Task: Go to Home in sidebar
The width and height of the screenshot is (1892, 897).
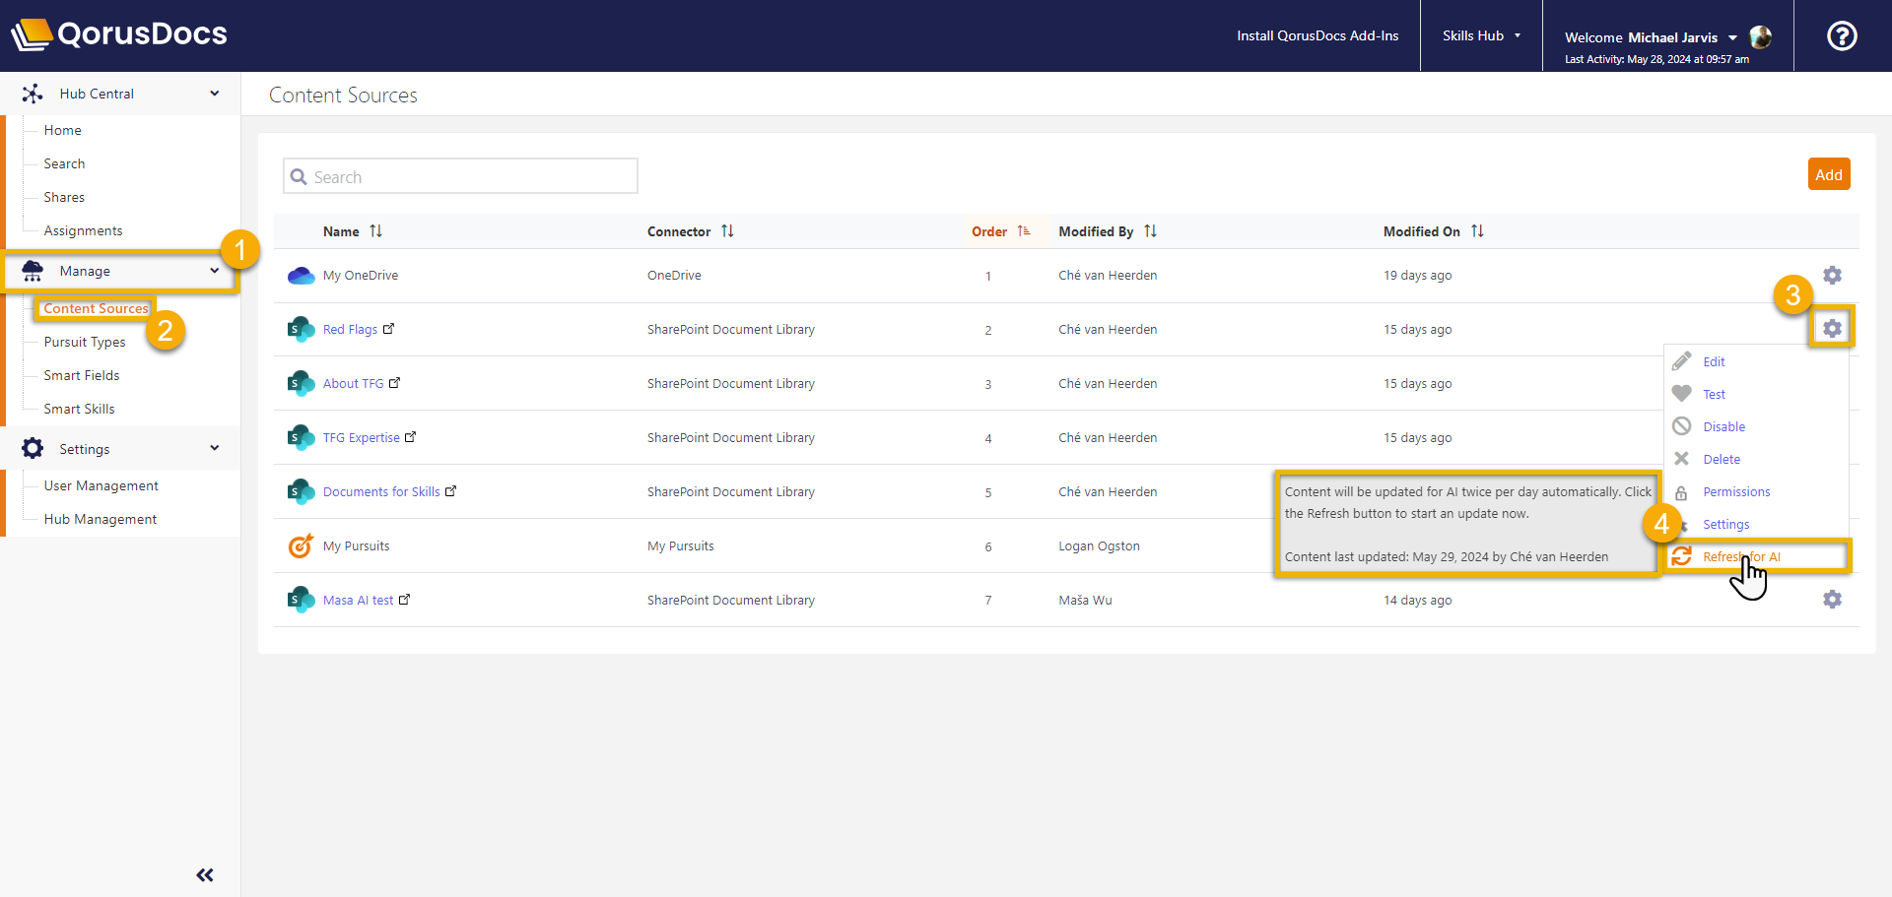Action: pos(63,130)
